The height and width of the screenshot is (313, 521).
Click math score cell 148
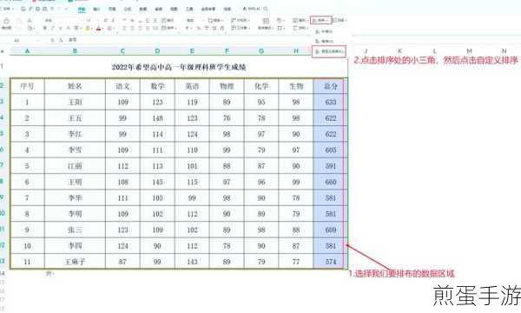click(157, 118)
